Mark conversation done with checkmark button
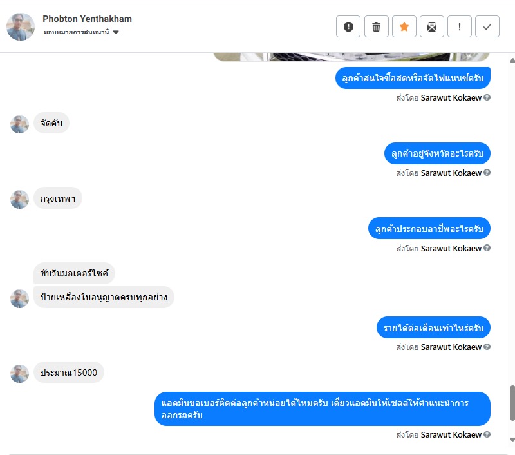The height and width of the screenshot is (455, 515). tap(487, 26)
